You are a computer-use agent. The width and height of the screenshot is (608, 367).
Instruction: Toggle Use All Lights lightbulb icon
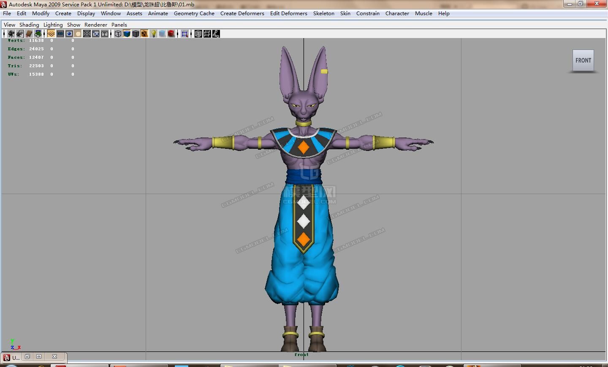coord(154,34)
